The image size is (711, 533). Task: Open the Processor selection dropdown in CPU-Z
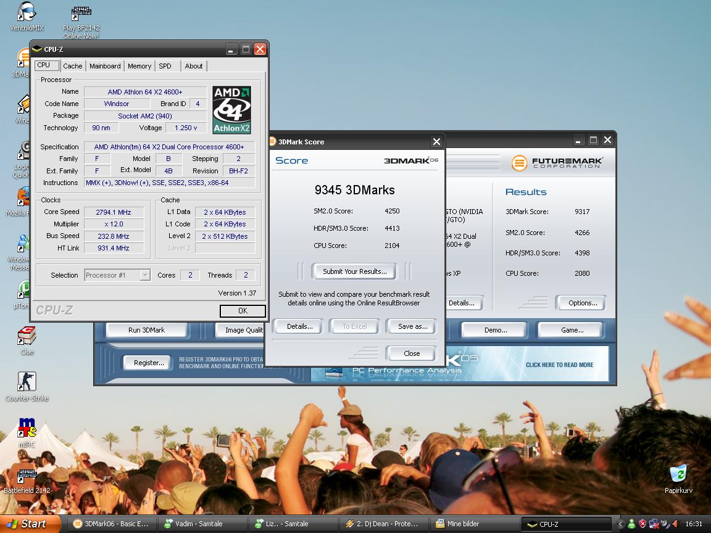click(145, 275)
